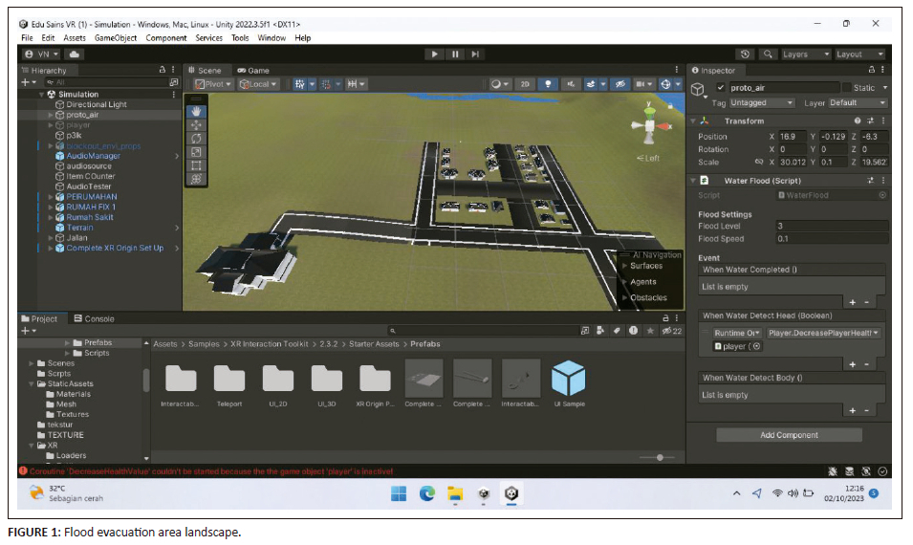The image size is (913, 545).
Task: Open File Explorer from taskbar
Action: click(455, 493)
